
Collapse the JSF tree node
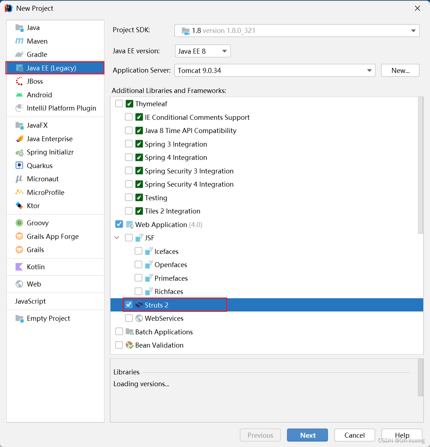[x=117, y=237]
